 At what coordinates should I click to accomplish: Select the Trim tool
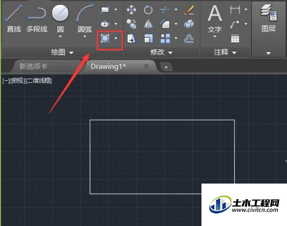165,10
